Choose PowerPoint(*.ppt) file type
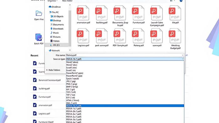This screenshot has width=219, height=123. coord(125,76)
